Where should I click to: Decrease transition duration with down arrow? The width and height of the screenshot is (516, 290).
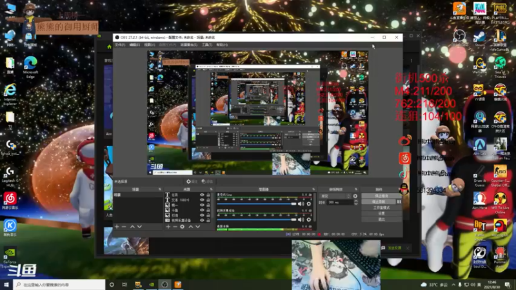point(356,204)
